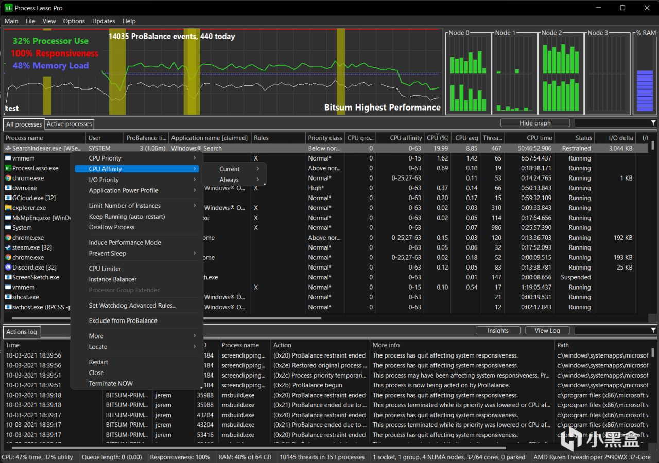This screenshot has height=463, width=659.
Task: Click the System process icon
Action: click(x=8, y=228)
